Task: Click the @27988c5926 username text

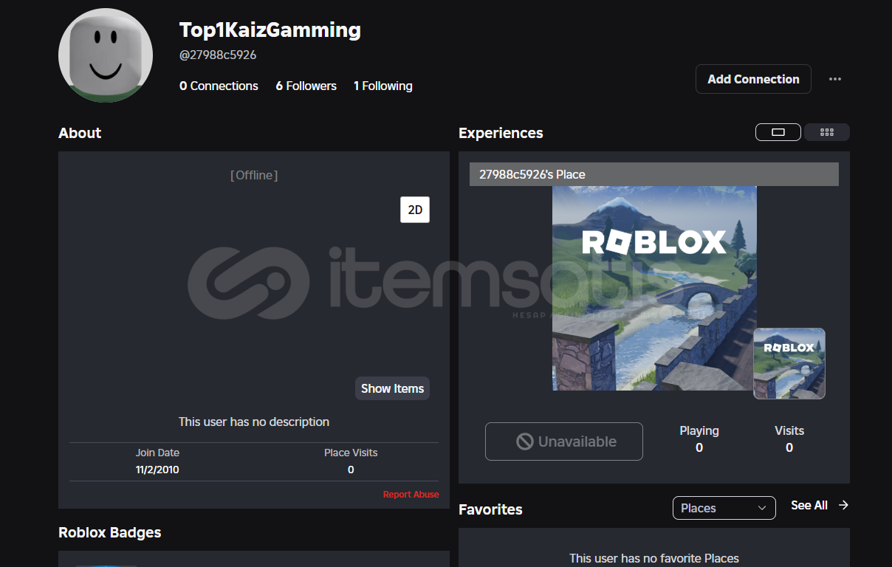Action: pos(218,55)
